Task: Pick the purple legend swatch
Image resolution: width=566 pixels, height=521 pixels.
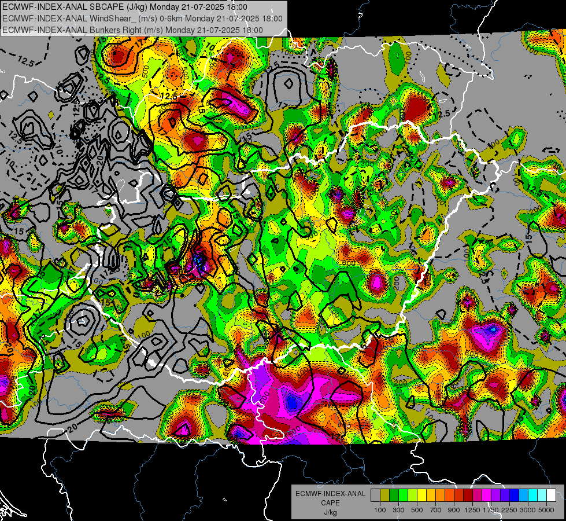Action: pyautogui.click(x=495, y=495)
